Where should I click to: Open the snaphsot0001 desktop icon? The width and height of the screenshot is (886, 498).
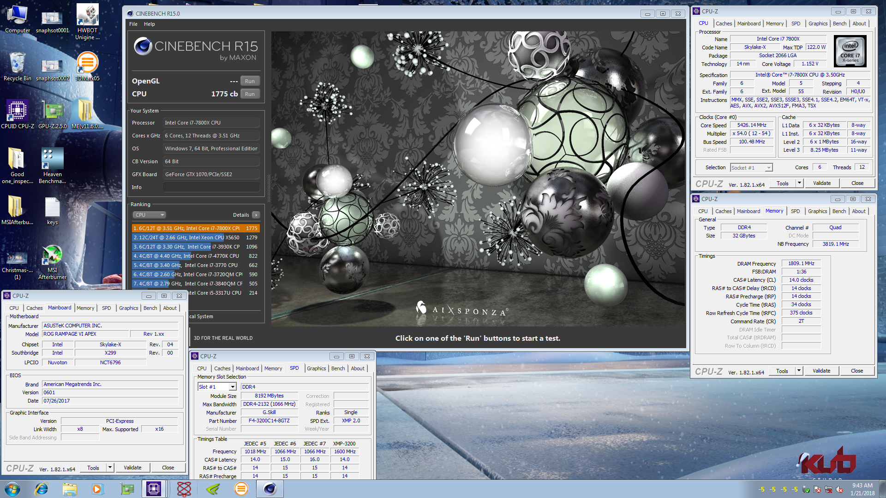[x=52, y=21]
